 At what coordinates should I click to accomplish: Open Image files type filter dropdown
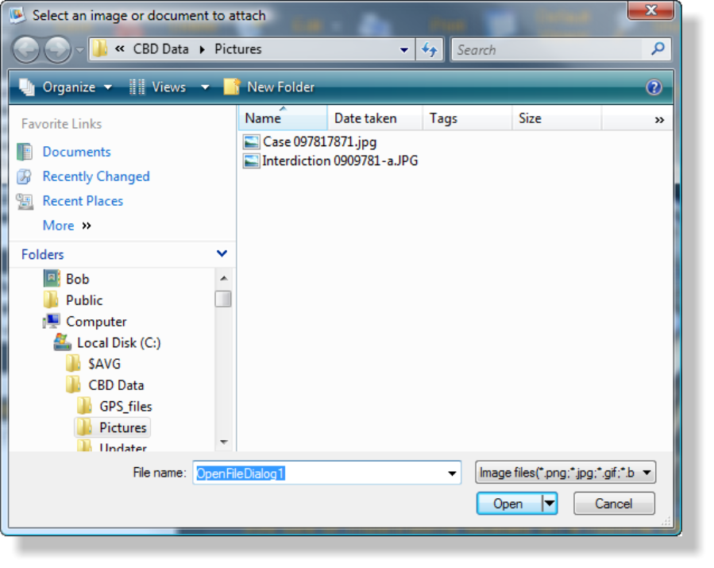pos(565,473)
